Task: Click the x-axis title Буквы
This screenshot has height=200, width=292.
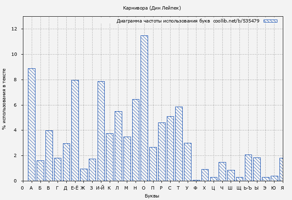Action: coord(152,196)
